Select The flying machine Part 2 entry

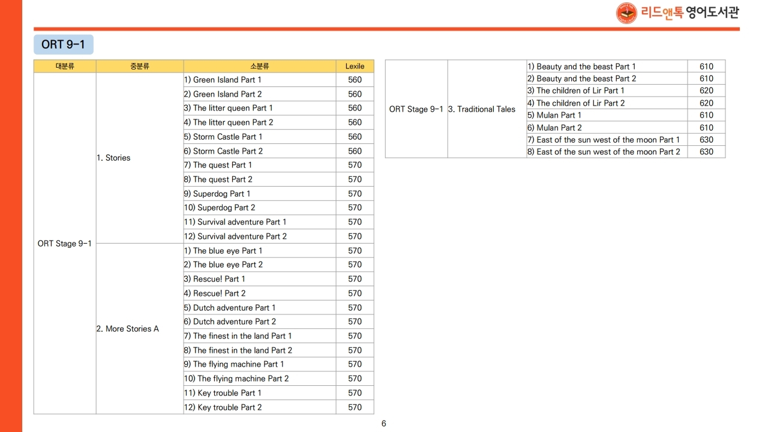(x=243, y=379)
